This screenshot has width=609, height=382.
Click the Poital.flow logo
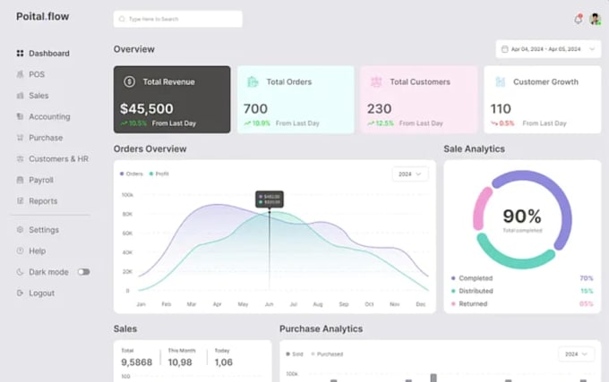click(43, 16)
